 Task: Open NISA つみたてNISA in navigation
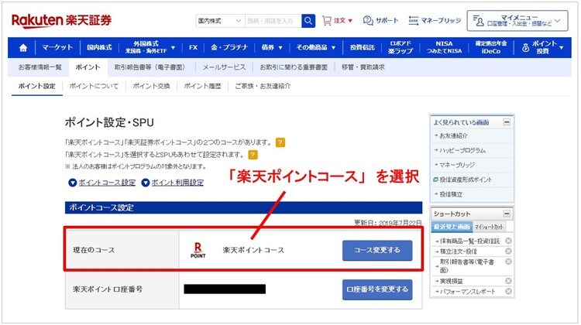[444, 47]
